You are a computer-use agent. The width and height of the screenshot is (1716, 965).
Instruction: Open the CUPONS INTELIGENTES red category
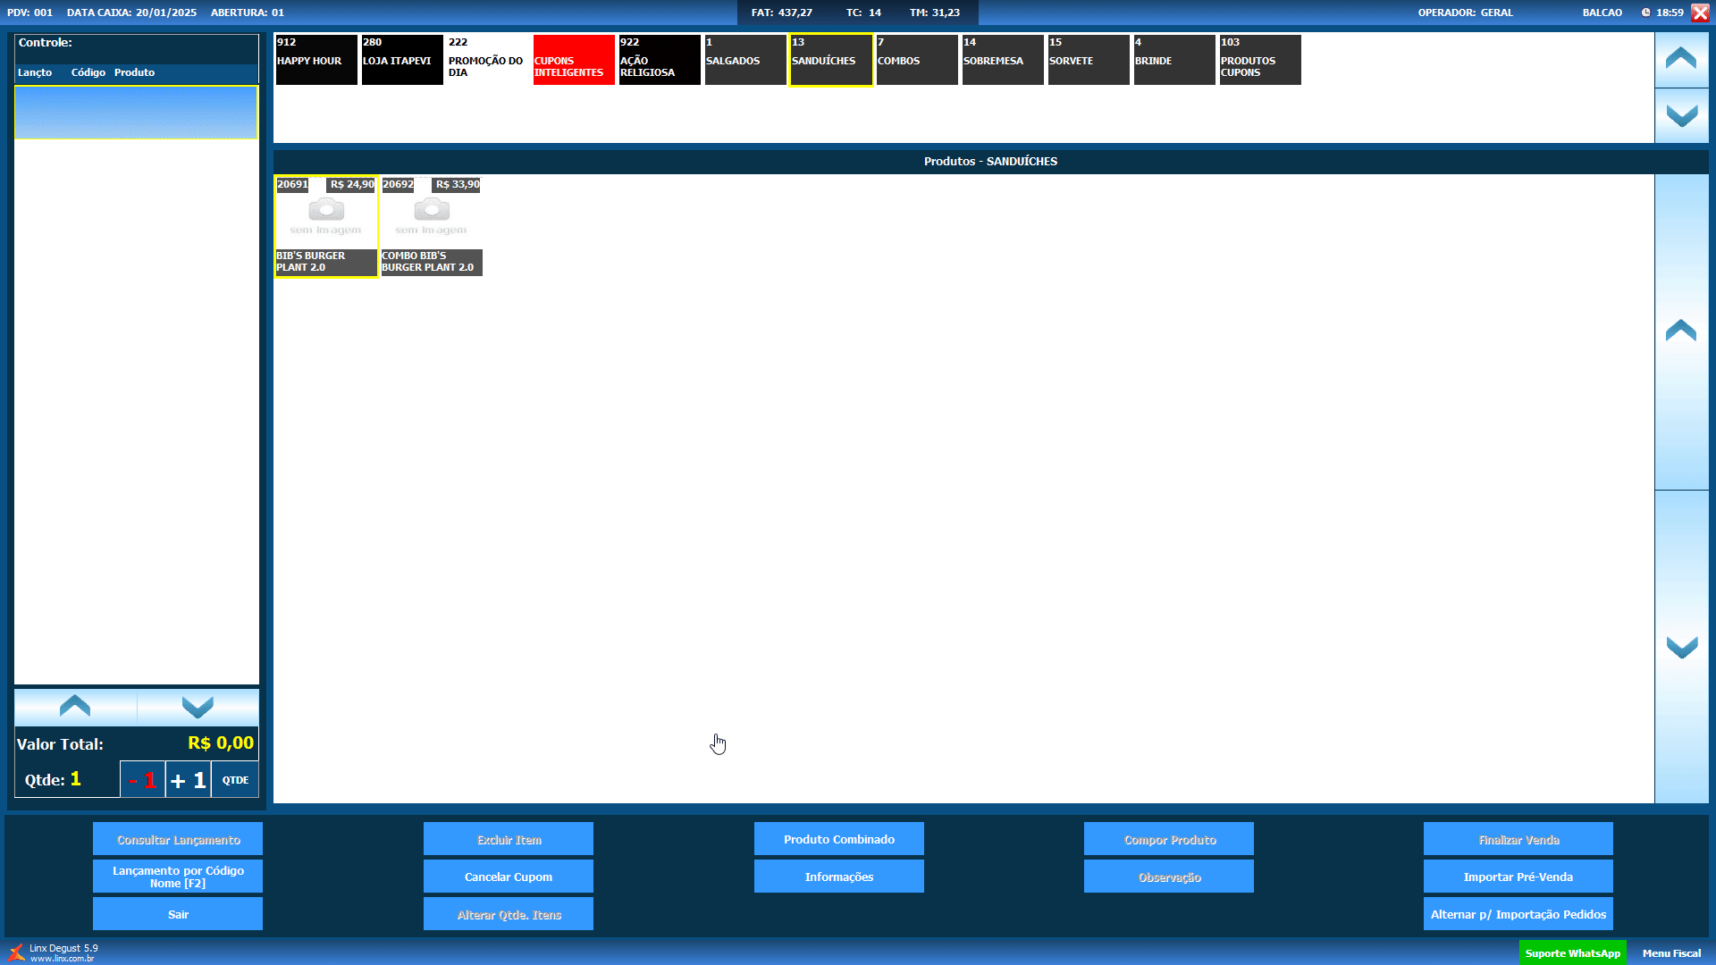[x=574, y=60]
